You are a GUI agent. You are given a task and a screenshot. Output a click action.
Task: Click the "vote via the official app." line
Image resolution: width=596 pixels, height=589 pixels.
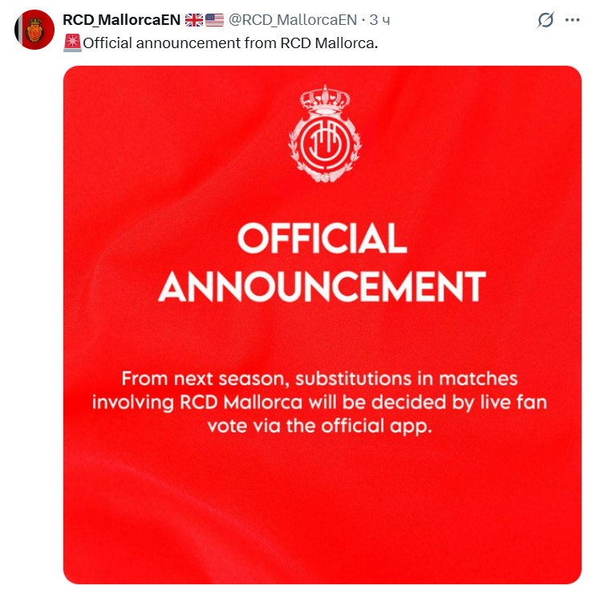point(319,425)
